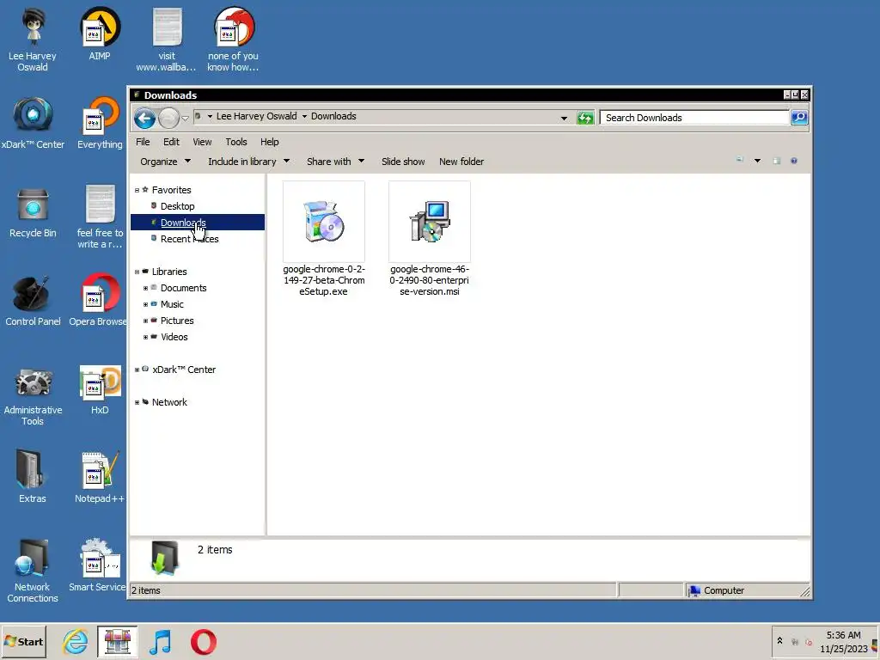Open recent pages dropdown beside Forward
Screen dimensions: 880x660
[185, 119]
